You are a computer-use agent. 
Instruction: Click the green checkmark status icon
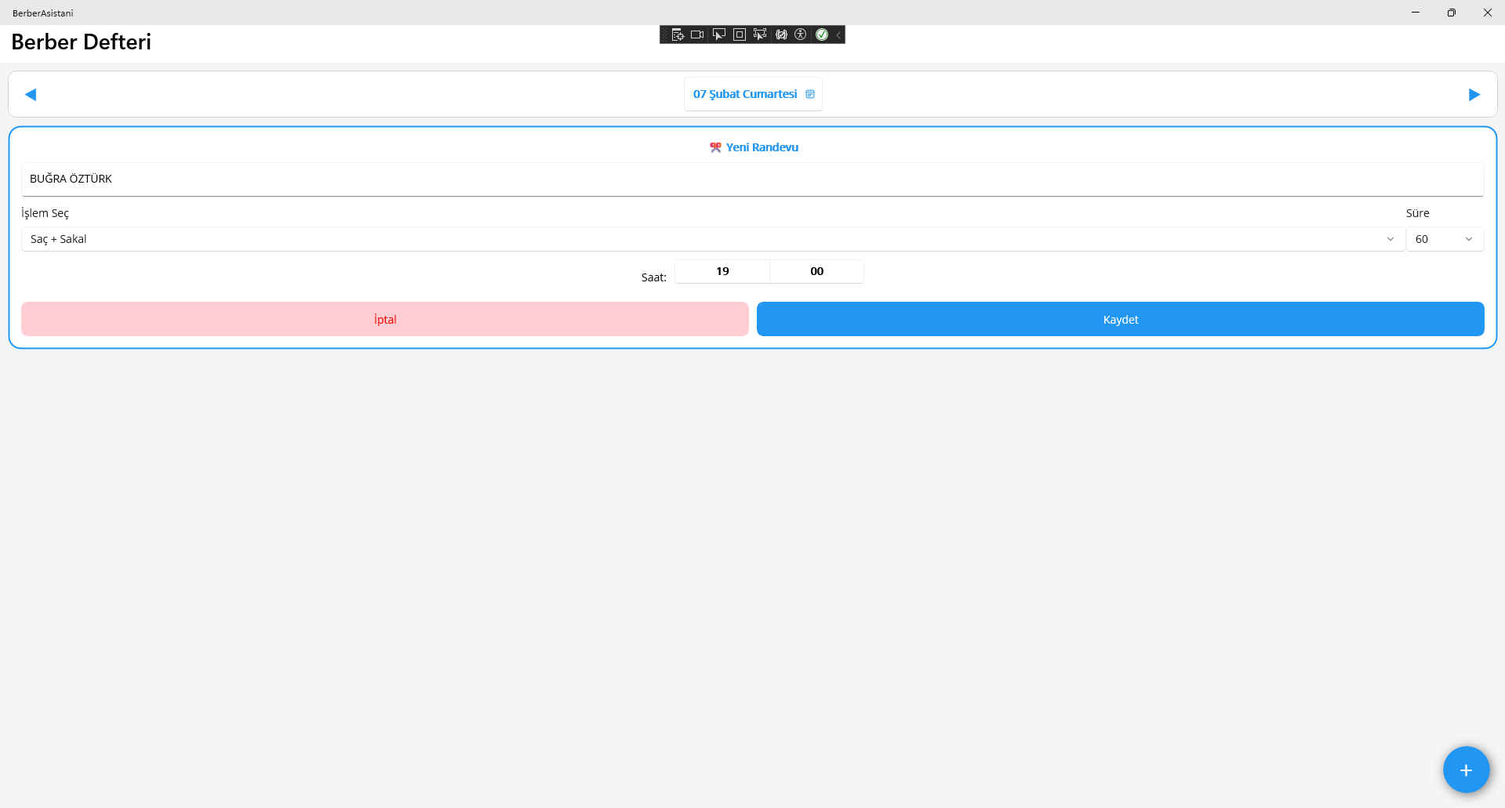822,34
